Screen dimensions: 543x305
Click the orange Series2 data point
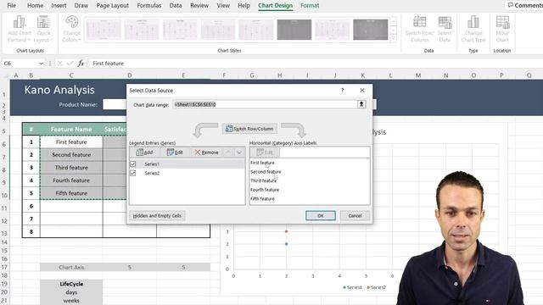coord(287,231)
